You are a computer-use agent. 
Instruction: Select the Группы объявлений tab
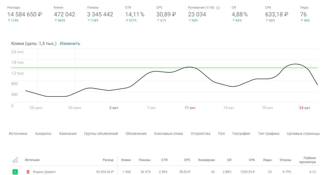point(101,134)
